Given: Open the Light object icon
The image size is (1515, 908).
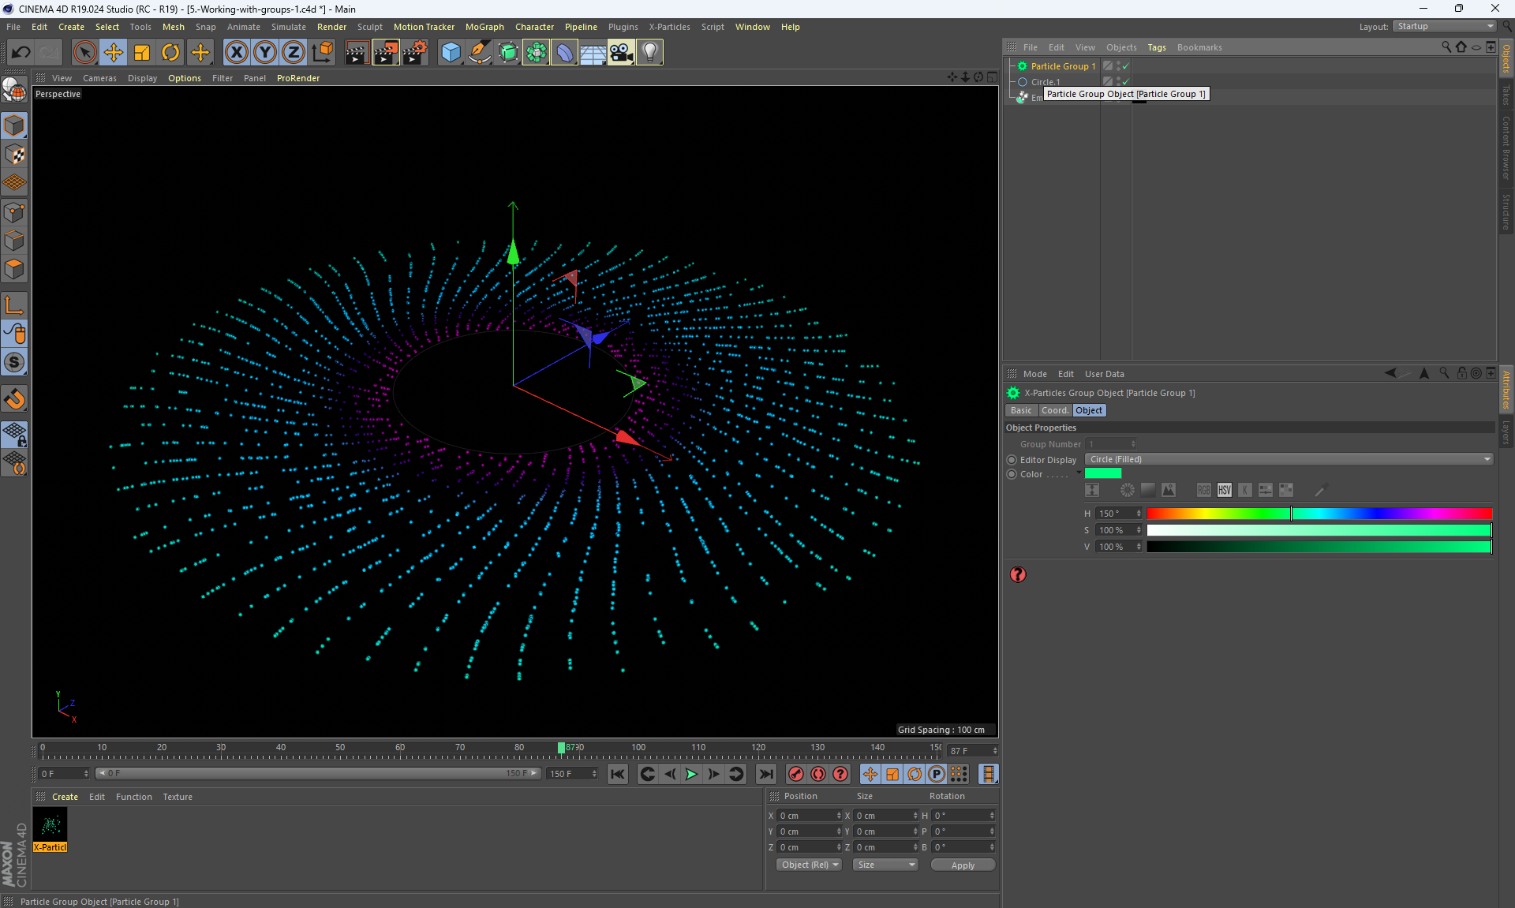Looking at the screenshot, I should [x=649, y=53].
